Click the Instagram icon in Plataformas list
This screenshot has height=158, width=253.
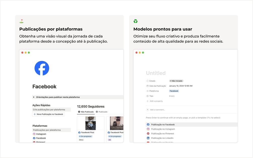tap(34, 134)
